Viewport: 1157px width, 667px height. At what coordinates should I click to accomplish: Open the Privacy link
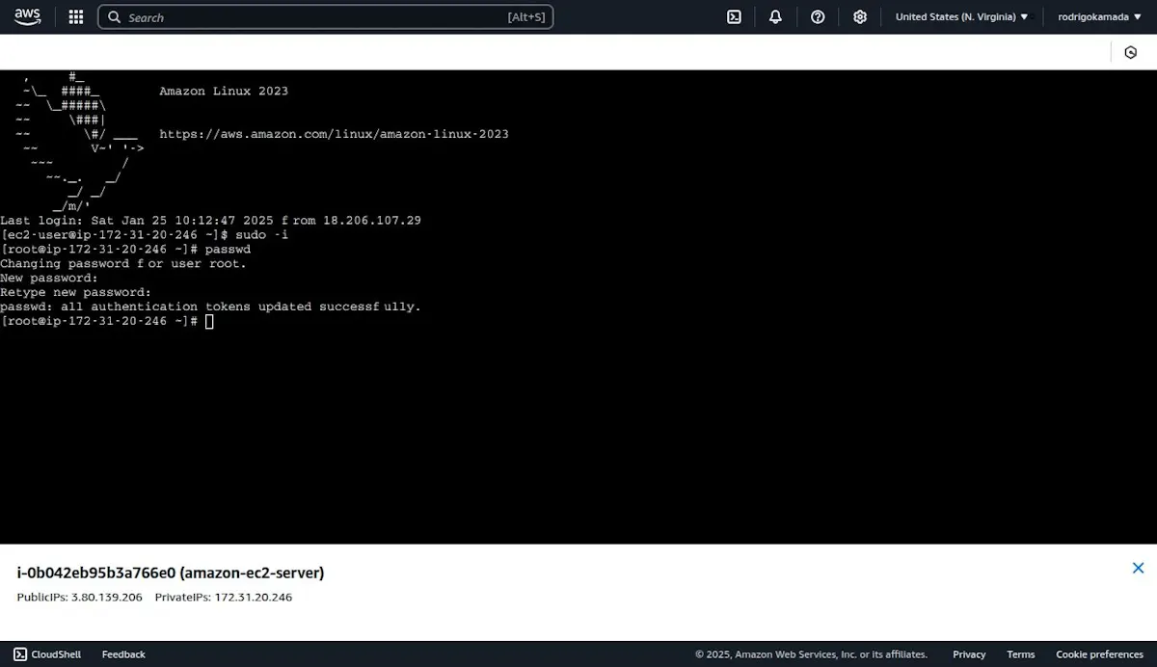pos(969,654)
